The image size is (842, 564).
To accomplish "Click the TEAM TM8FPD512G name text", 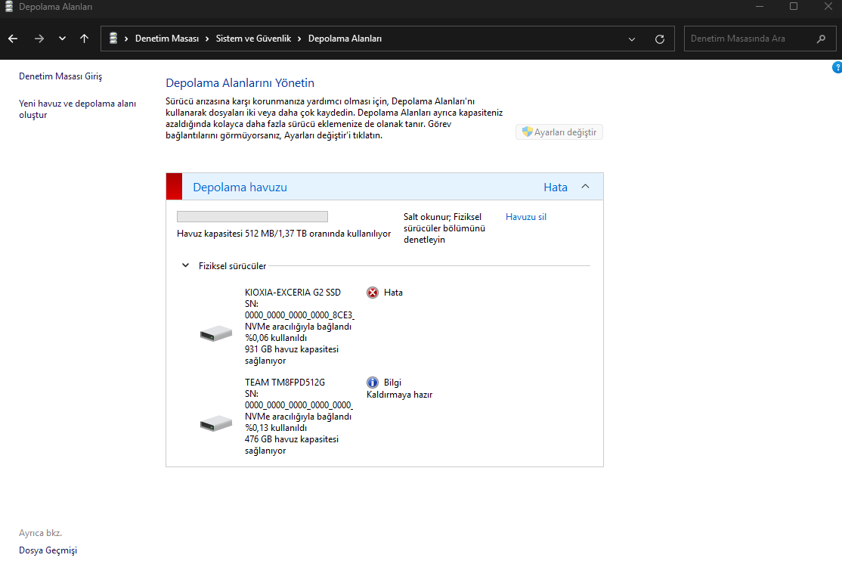I will (285, 383).
